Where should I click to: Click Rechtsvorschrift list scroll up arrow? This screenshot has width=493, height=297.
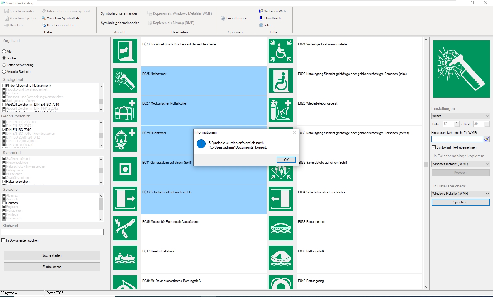[x=101, y=123]
